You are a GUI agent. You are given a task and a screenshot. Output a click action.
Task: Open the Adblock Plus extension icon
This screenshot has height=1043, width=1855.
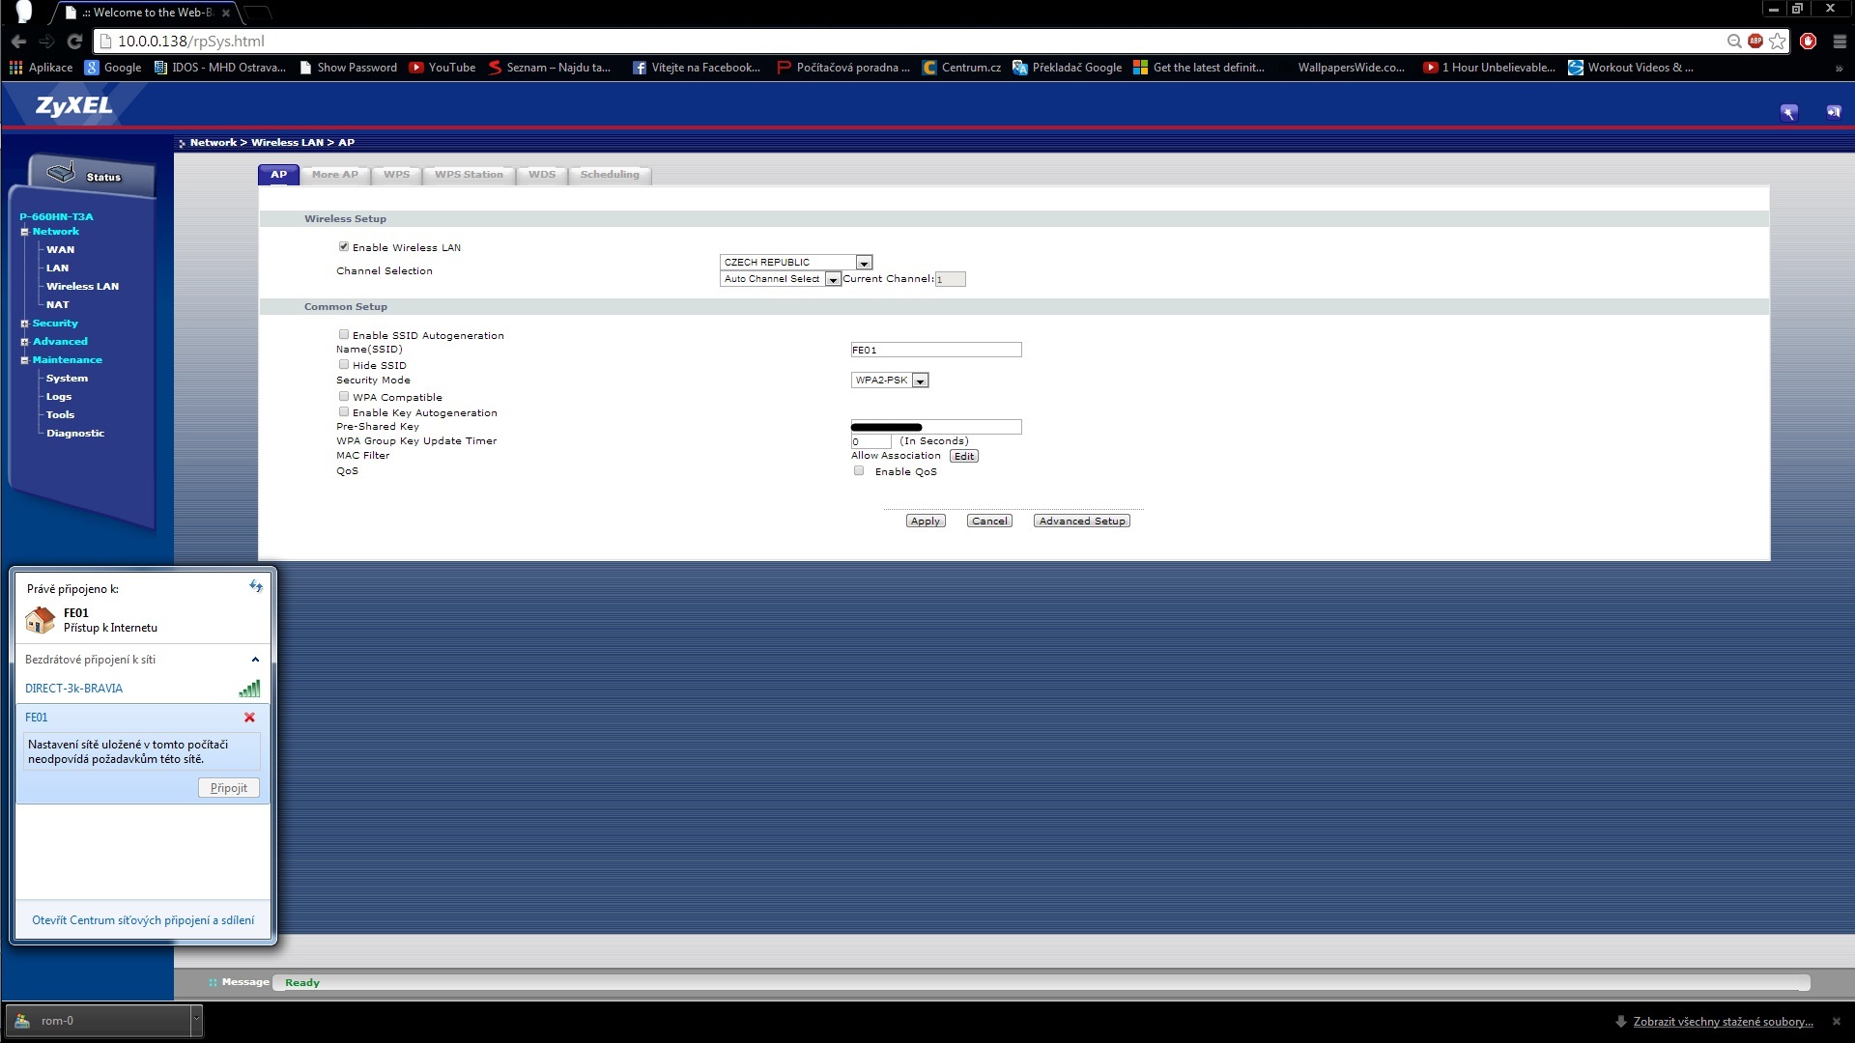[x=1755, y=41]
